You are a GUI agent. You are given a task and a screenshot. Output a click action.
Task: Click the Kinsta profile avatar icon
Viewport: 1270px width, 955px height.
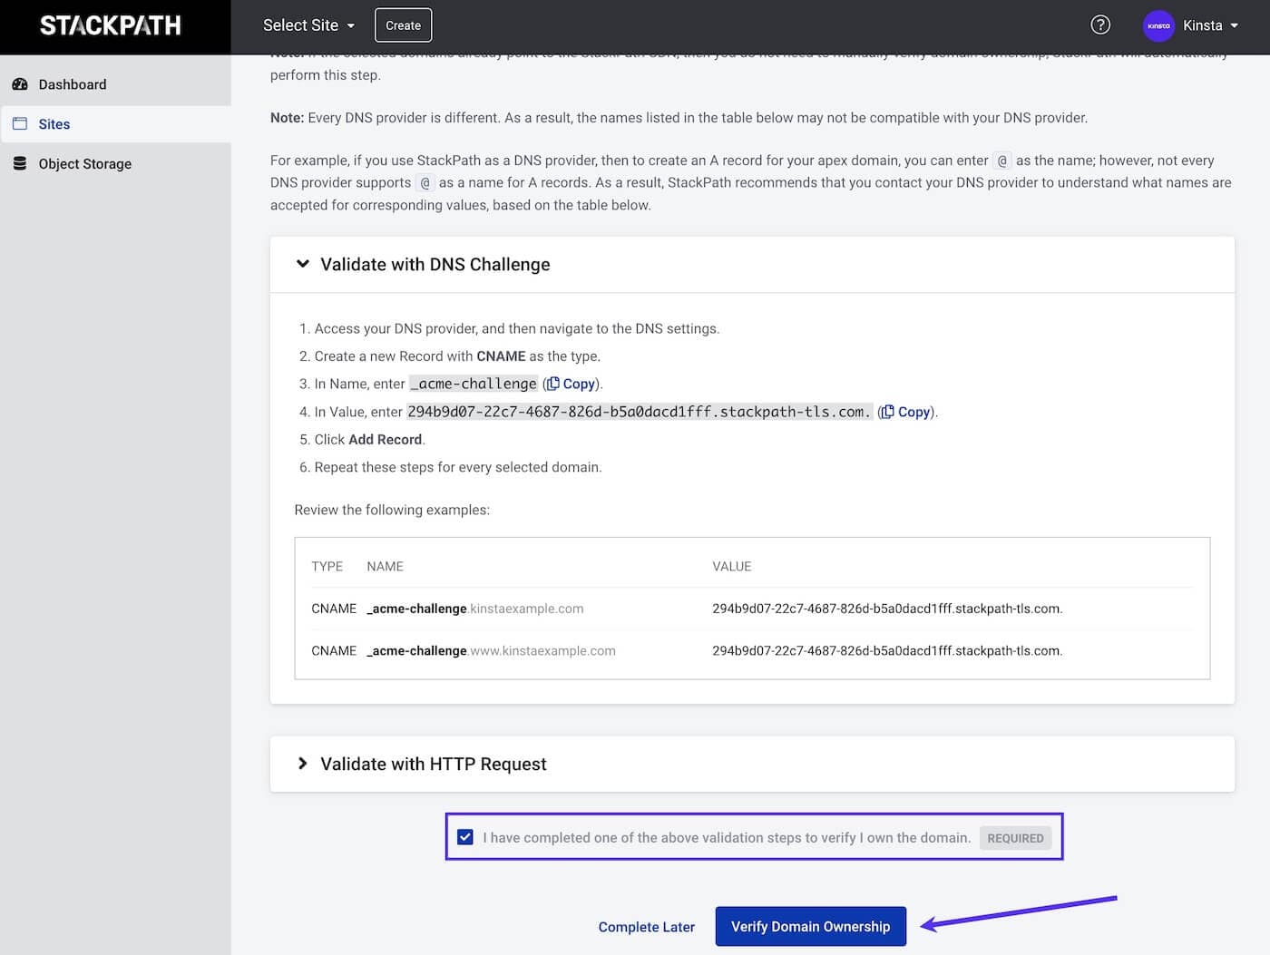tap(1158, 25)
